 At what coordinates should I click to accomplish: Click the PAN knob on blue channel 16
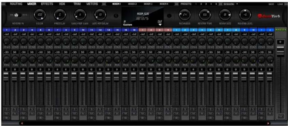134,59
